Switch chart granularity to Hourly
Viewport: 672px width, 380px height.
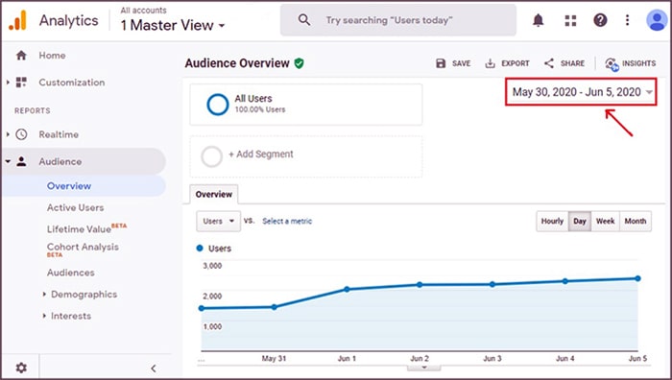tap(552, 221)
